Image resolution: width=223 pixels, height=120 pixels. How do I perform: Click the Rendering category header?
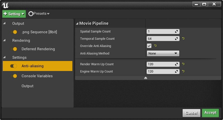coord(21,40)
